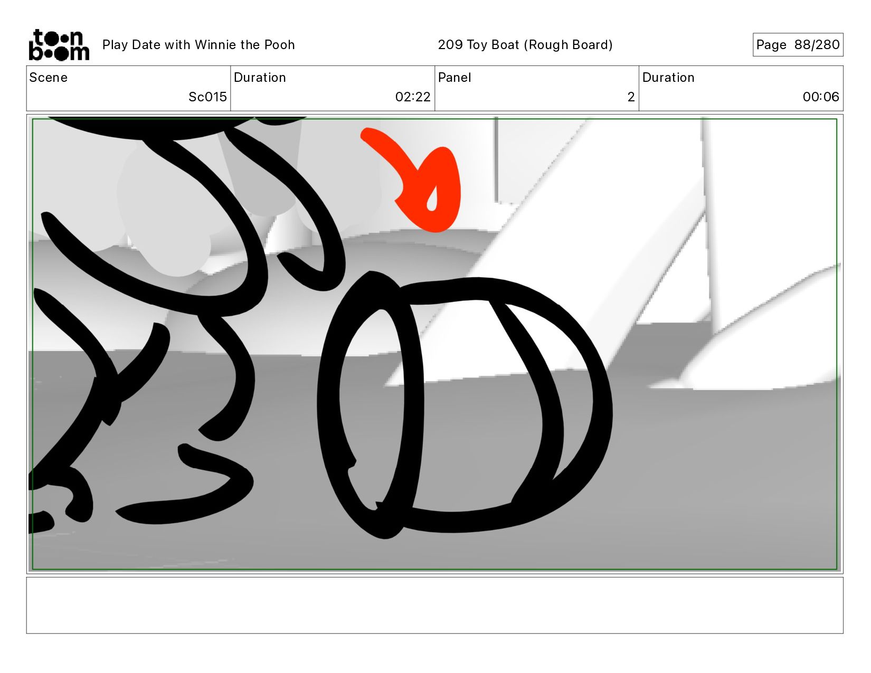
Task: Select the scene value 'Sc015'
Action: tap(207, 97)
